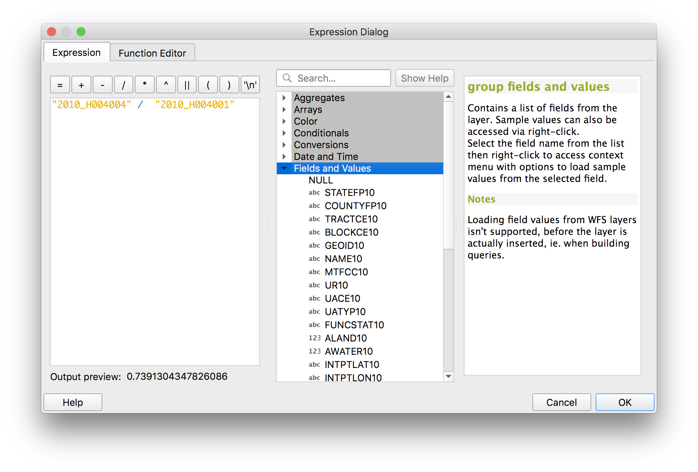
Task: Expand the Aggregates function group
Action: [284, 98]
